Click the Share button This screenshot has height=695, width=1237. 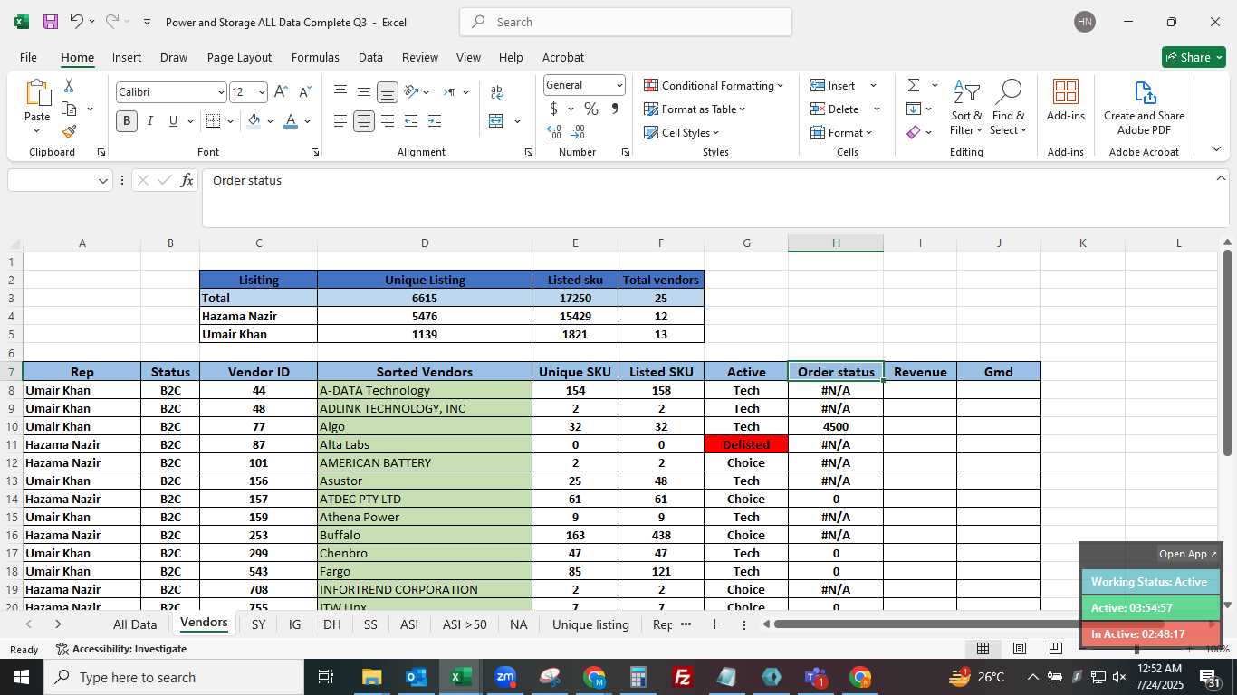click(x=1194, y=57)
